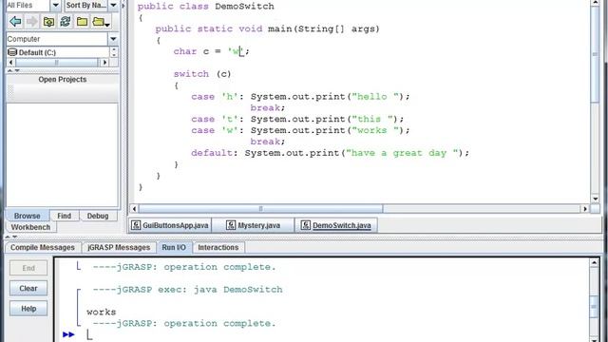Select the Mystery.java editor tab
The height and width of the screenshot is (342, 608).
coord(253,225)
